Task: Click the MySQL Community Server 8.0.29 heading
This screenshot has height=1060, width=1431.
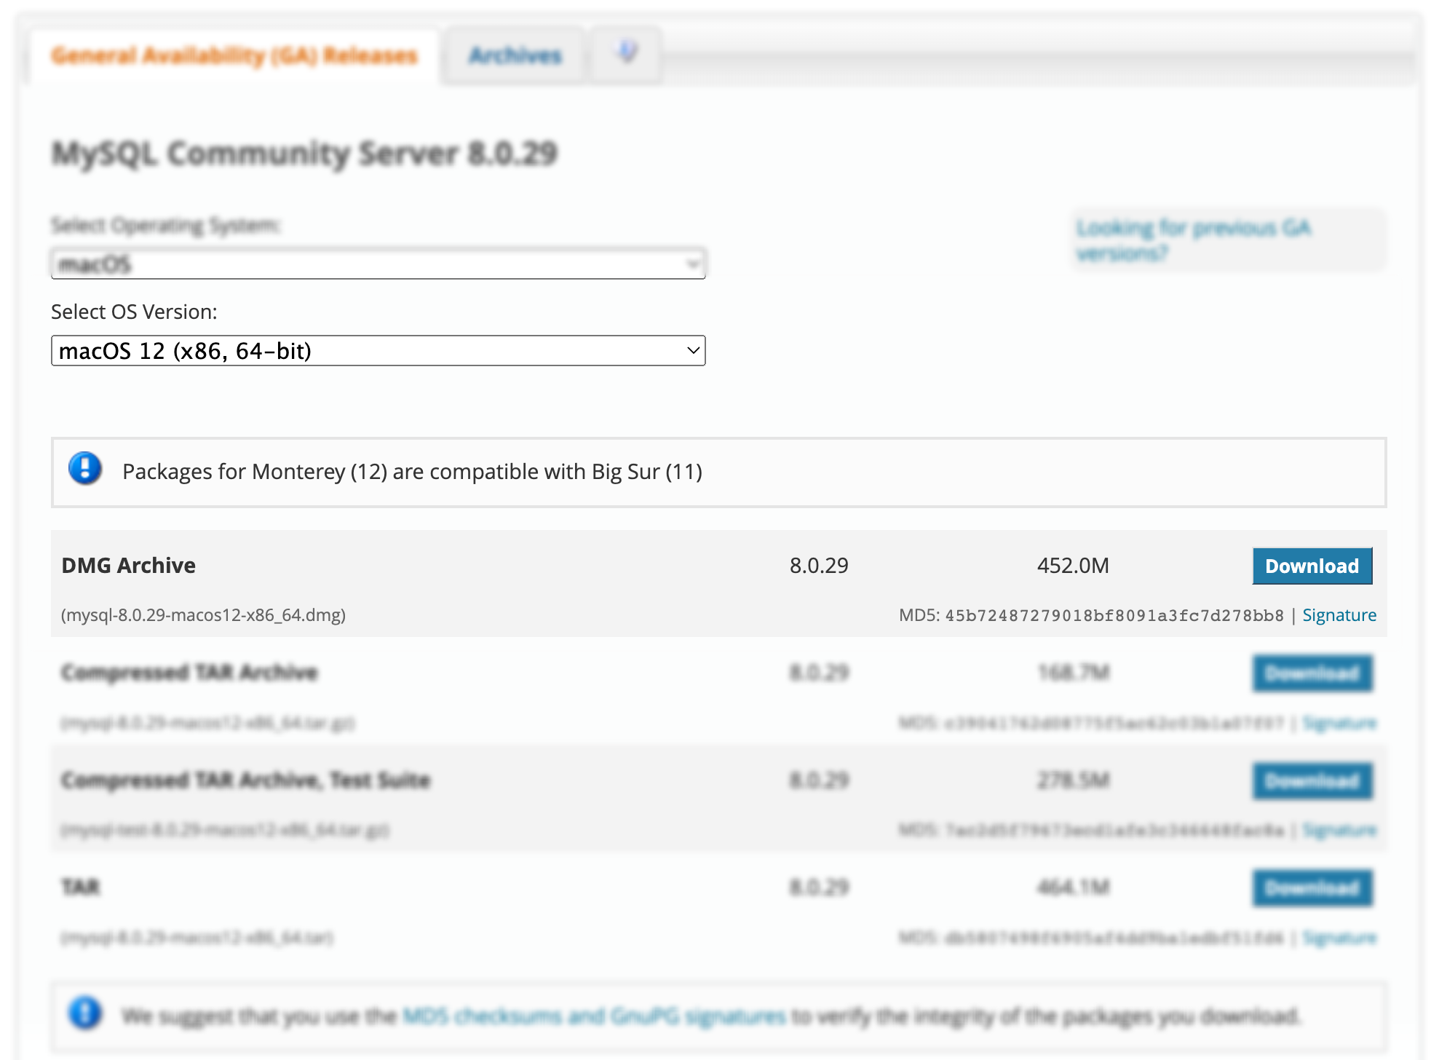Action: (x=304, y=154)
